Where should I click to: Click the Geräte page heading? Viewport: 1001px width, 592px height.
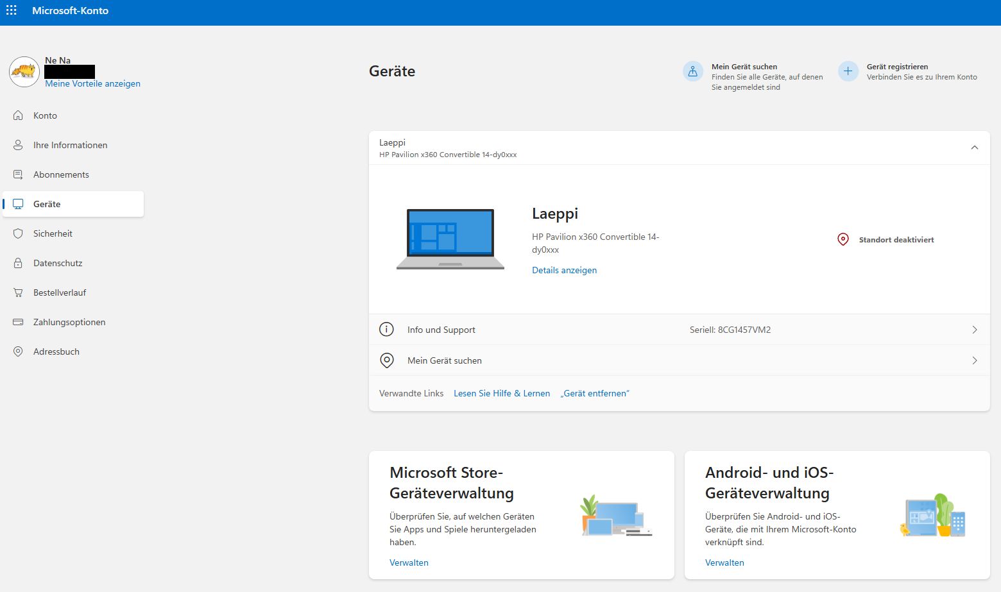(392, 71)
